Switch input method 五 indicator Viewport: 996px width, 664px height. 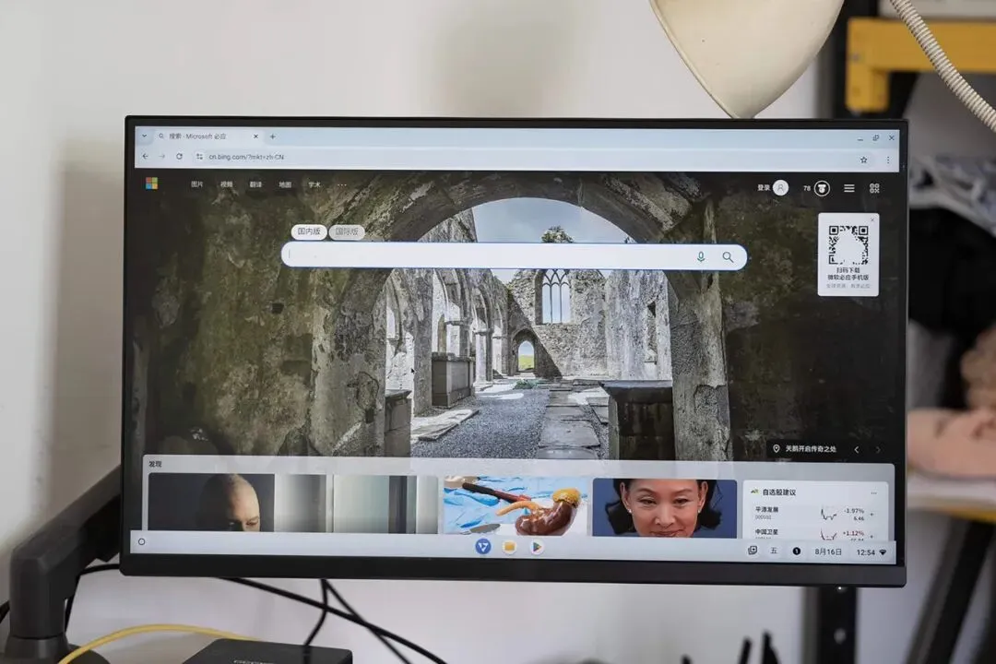(x=774, y=551)
